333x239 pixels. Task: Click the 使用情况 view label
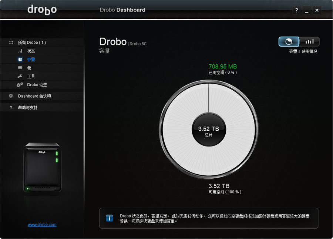click(309, 51)
